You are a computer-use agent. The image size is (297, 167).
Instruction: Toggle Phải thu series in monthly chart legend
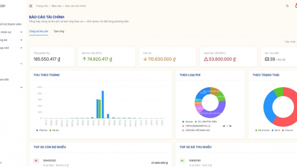click(x=42, y=130)
